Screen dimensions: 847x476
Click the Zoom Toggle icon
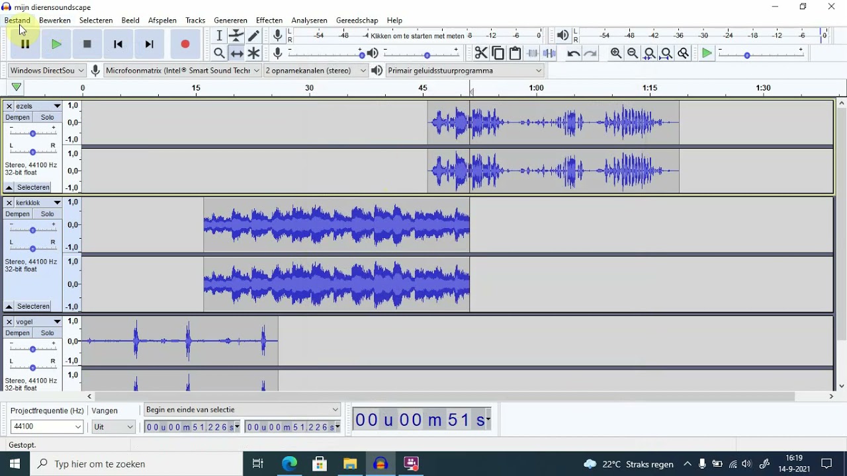pyautogui.click(x=684, y=53)
